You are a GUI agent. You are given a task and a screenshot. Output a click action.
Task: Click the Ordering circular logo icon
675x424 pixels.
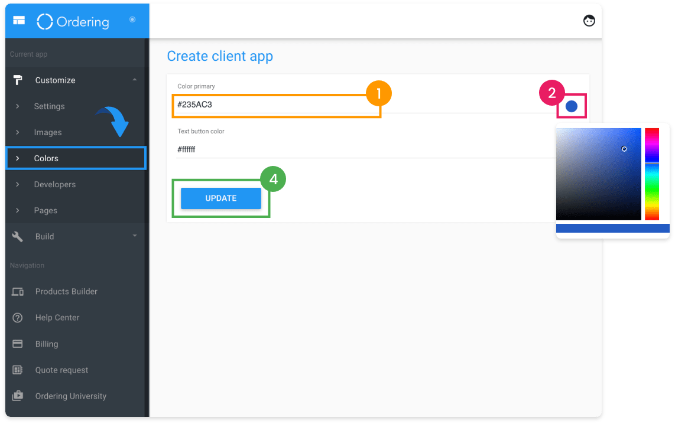tap(45, 21)
